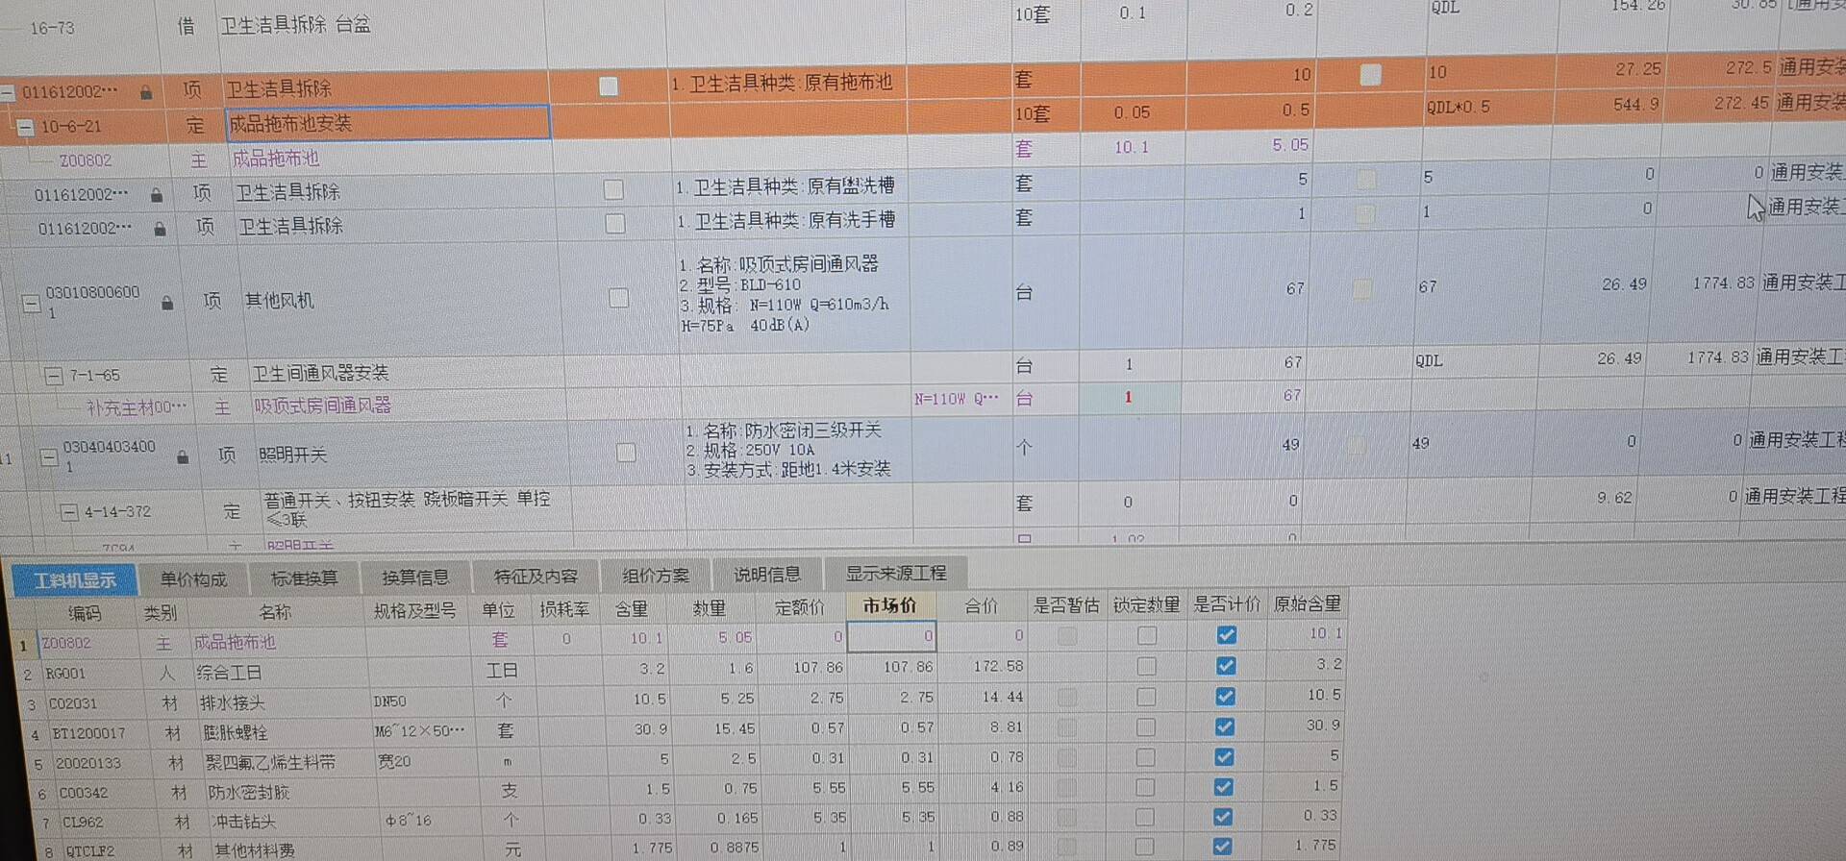Click lock icon on 照明开关 row

[x=183, y=456]
